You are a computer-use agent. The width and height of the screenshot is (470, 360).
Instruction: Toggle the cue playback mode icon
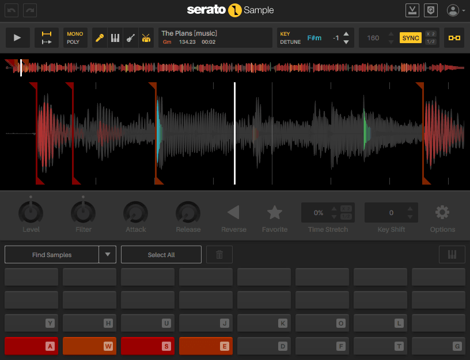[47, 38]
